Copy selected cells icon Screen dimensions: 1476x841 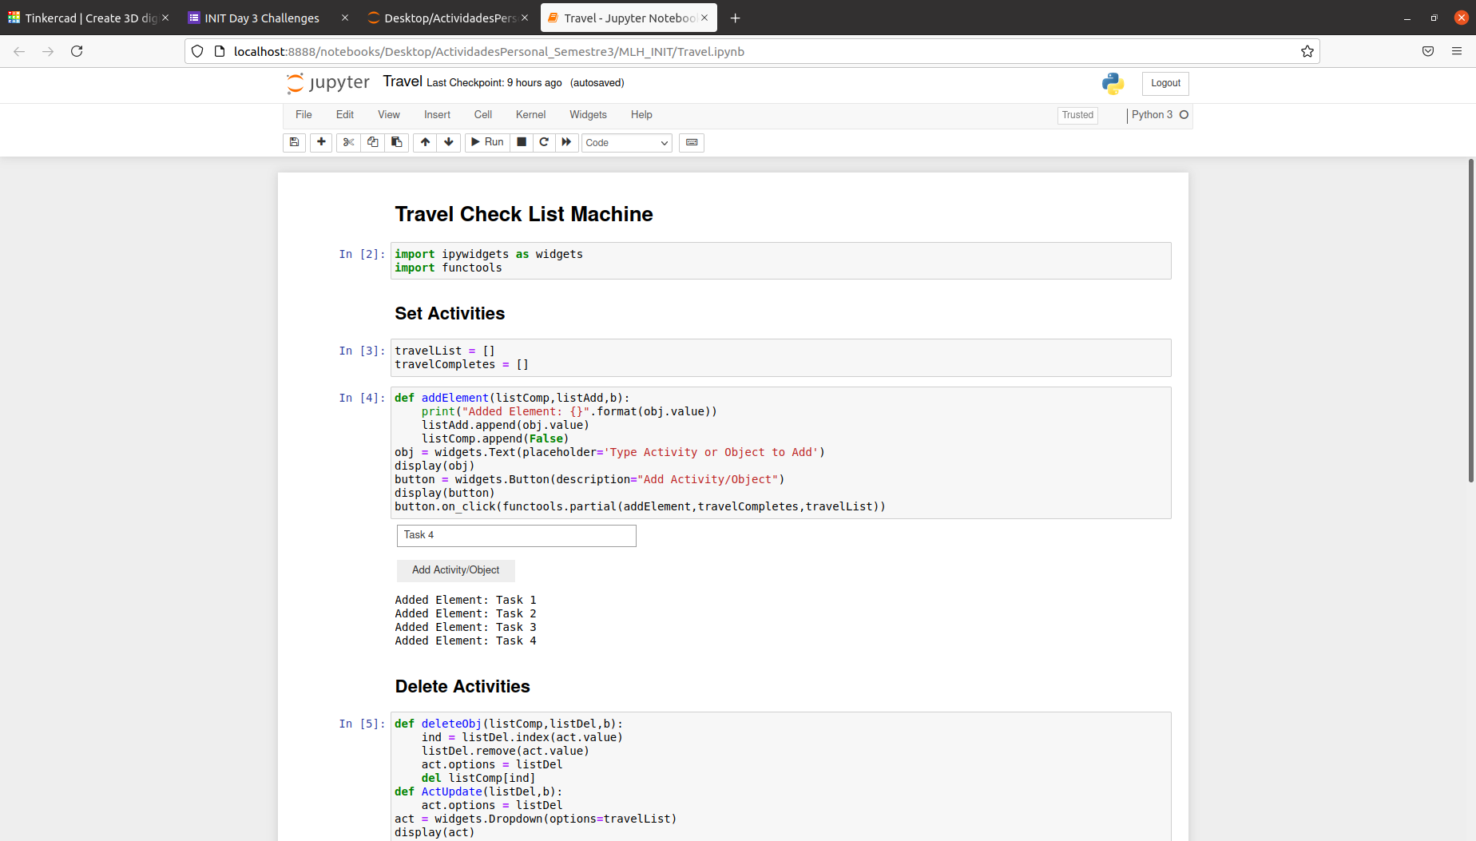372,142
